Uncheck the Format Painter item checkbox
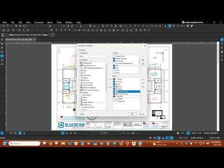Image resolution: width=224 pixels, height=168 pixels. (114, 94)
